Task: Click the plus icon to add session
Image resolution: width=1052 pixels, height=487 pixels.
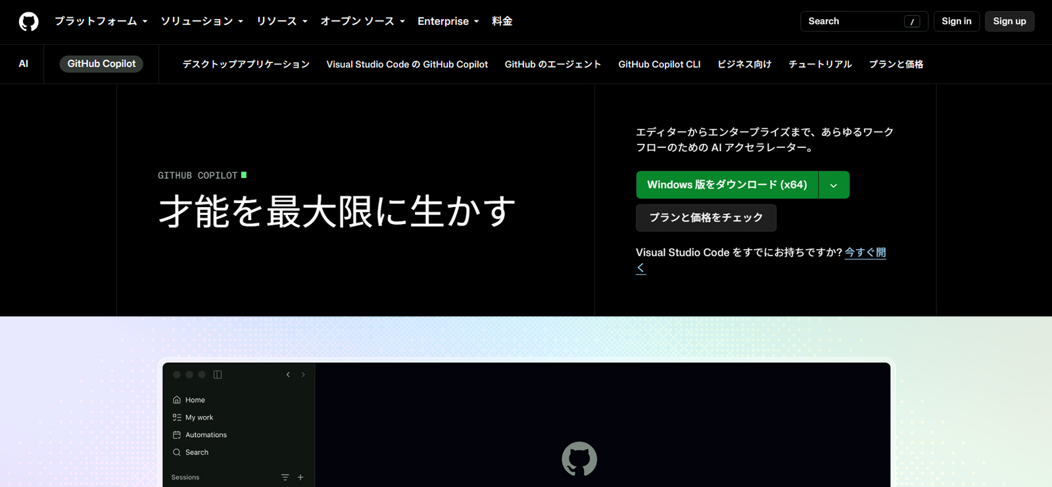Action: tap(300, 477)
